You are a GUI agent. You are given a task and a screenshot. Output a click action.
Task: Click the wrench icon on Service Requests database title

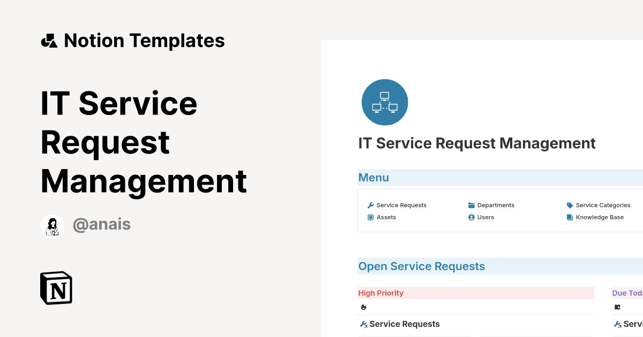(364, 324)
